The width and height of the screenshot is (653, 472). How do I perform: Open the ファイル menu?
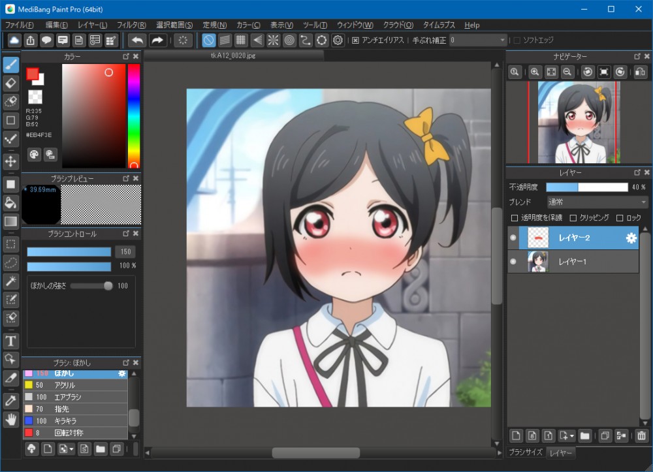pyautogui.click(x=19, y=25)
